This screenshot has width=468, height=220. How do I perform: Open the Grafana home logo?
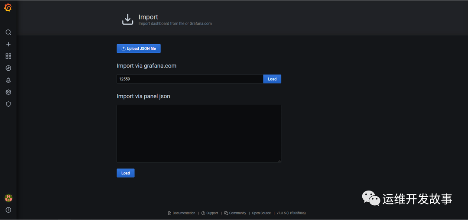tap(8, 7)
